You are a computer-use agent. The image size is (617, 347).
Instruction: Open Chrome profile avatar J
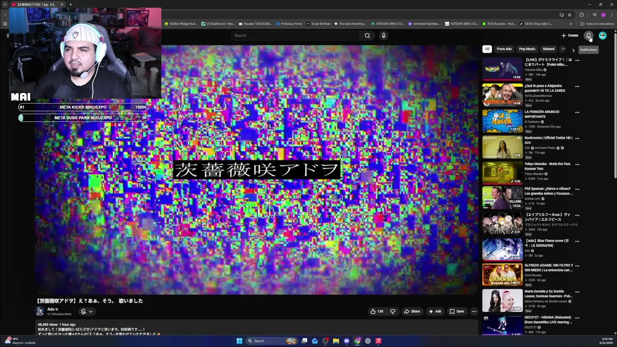[603, 14]
